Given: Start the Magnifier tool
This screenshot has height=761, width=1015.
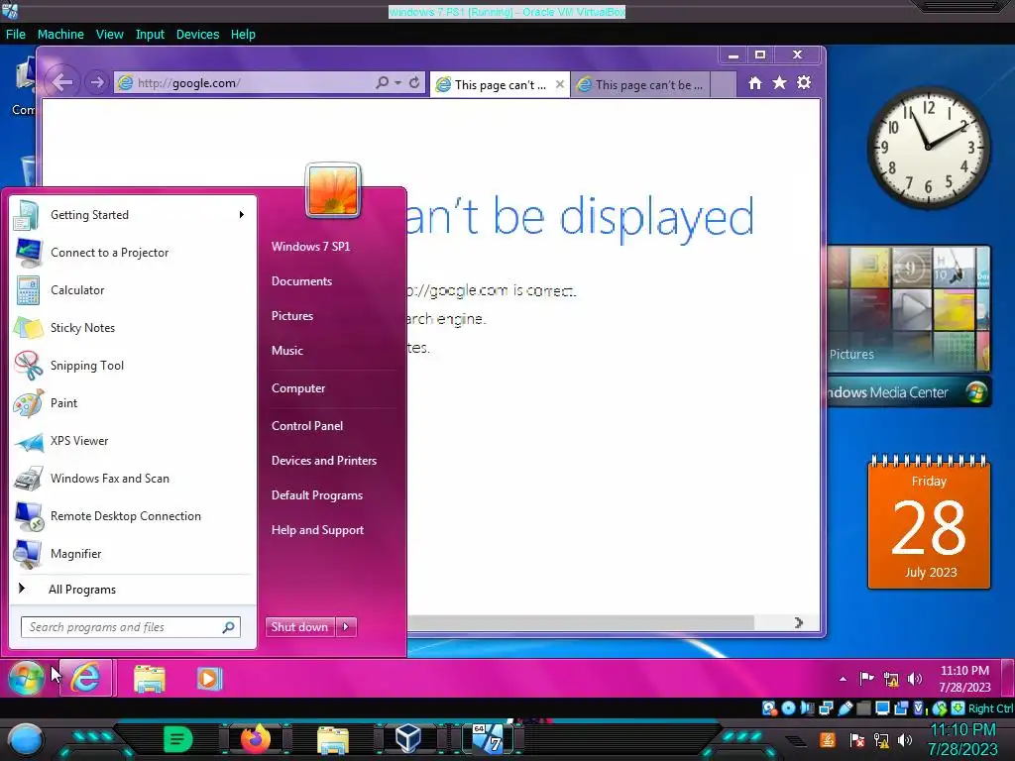Looking at the screenshot, I should click(133, 553).
